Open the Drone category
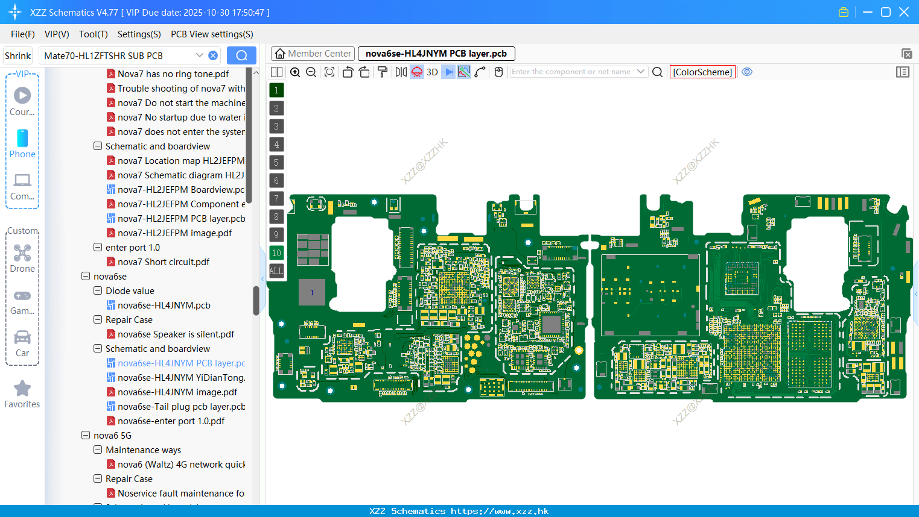 22,258
